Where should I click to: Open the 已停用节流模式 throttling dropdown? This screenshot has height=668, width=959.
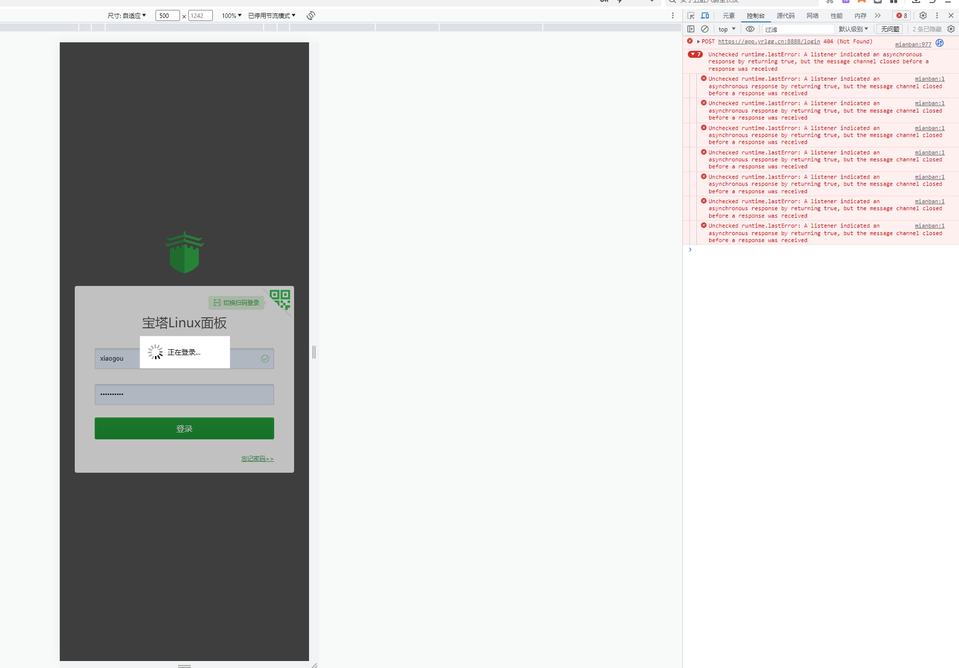tap(272, 15)
